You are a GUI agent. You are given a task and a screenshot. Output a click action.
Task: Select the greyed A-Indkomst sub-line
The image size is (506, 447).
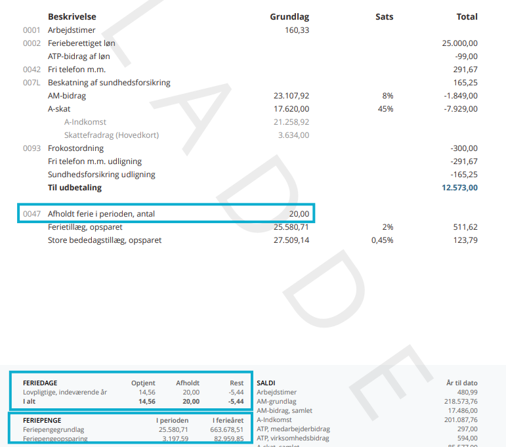tap(85, 122)
